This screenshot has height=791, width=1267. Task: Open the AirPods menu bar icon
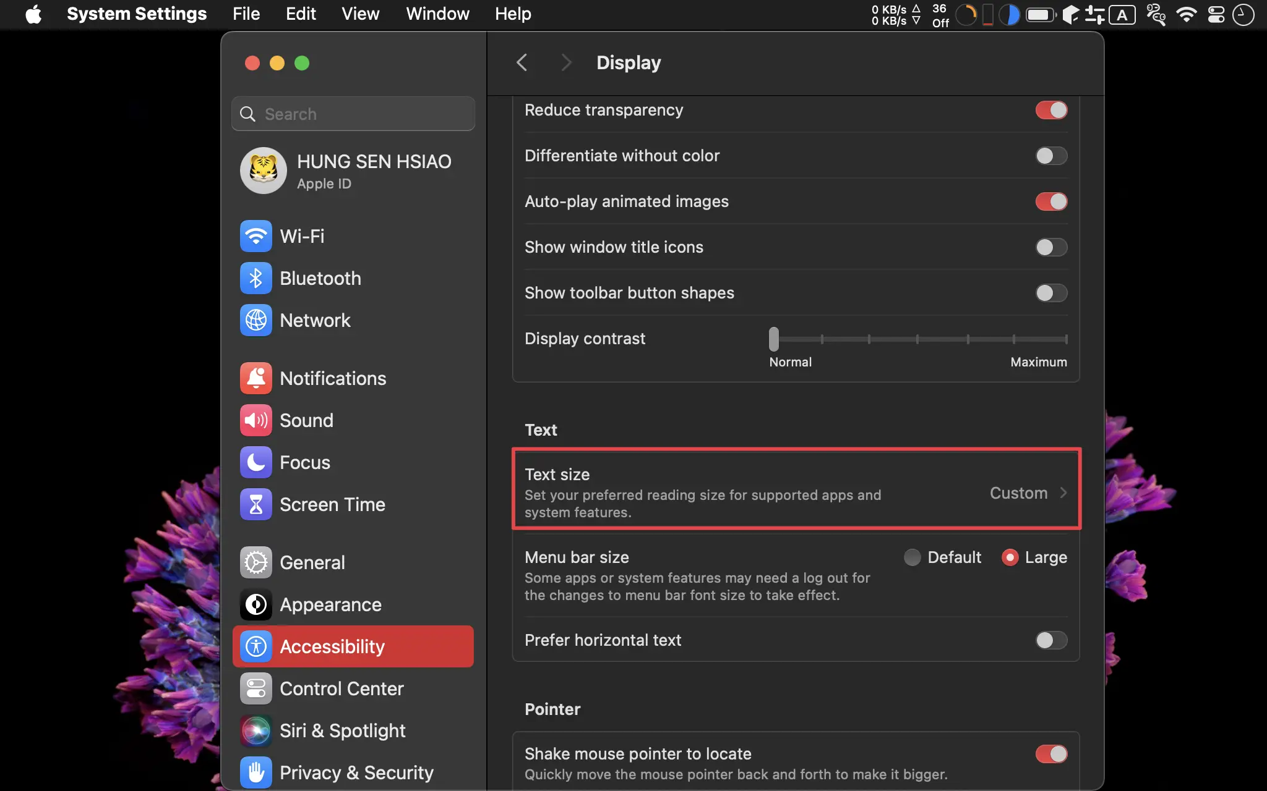[x=1155, y=14]
